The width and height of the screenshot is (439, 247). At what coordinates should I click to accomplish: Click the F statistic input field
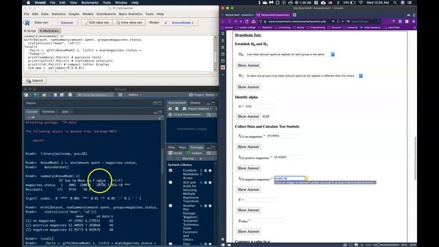coord(261,200)
